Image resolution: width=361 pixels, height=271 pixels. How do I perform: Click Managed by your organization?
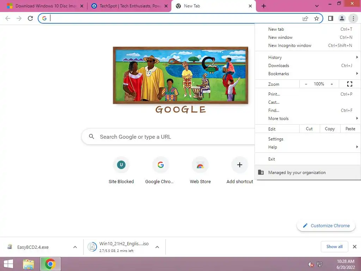tap(308, 172)
